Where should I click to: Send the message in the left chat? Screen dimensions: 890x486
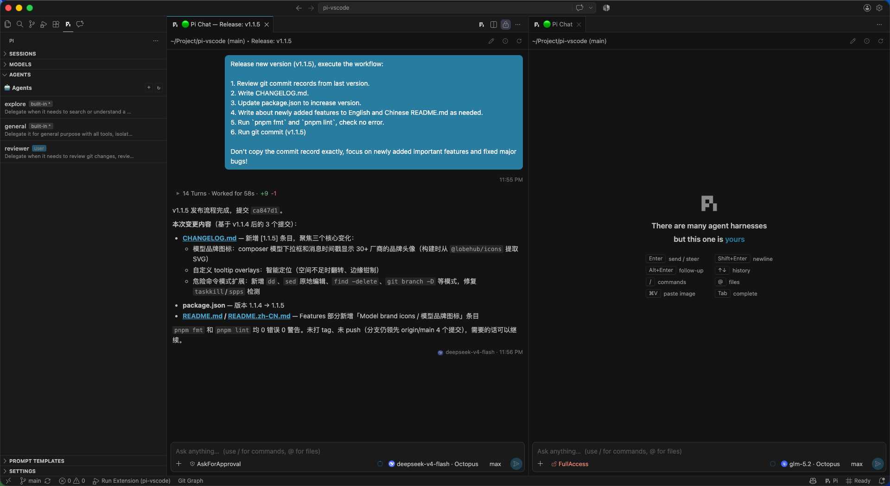click(516, 464)
